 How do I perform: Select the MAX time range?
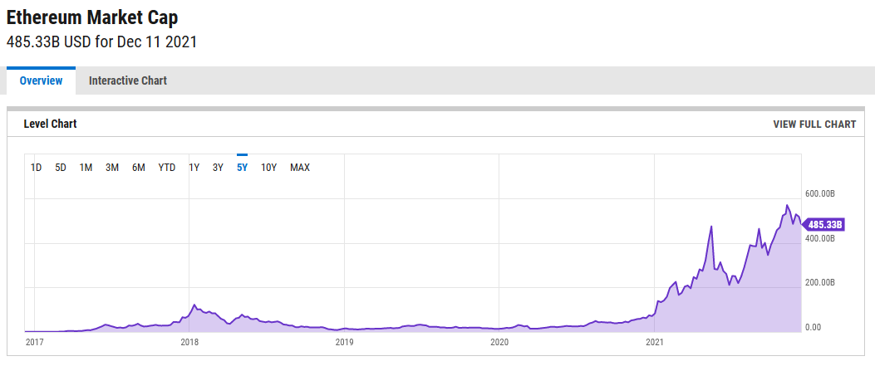point(300,168)
